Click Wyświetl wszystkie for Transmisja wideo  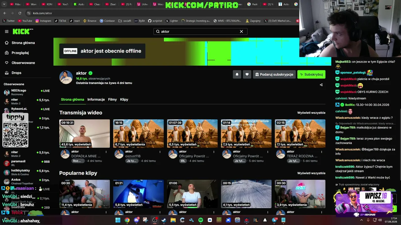[x=311, y=113]
